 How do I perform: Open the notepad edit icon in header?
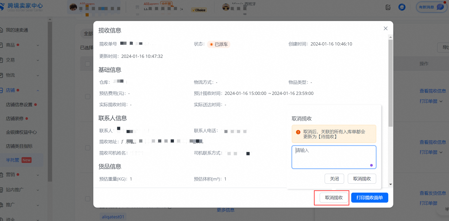(388, 7)
